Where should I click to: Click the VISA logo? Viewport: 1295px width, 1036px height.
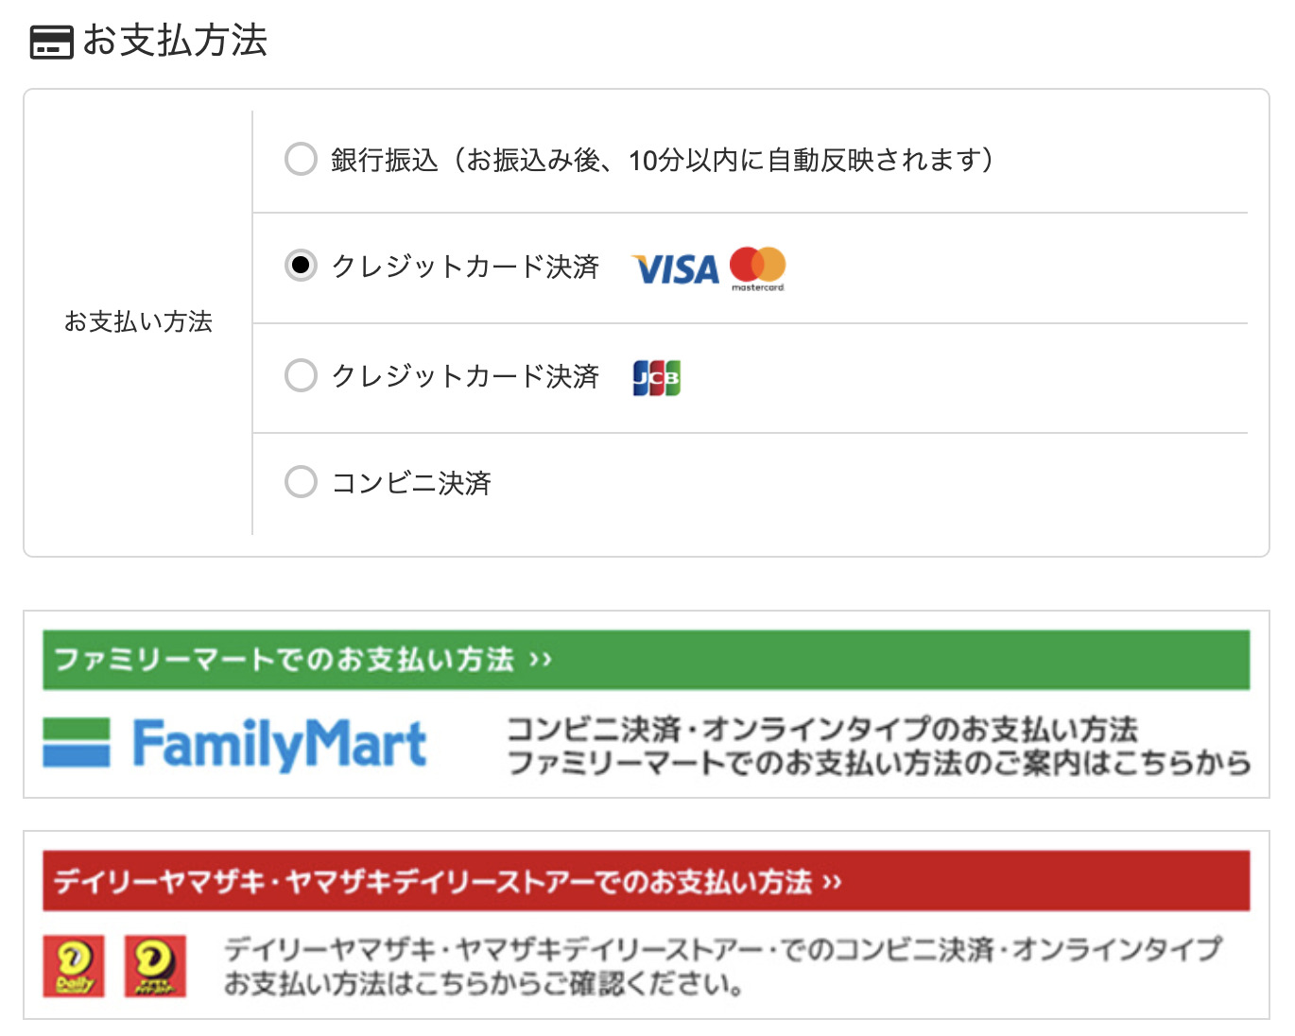(675, 269)
